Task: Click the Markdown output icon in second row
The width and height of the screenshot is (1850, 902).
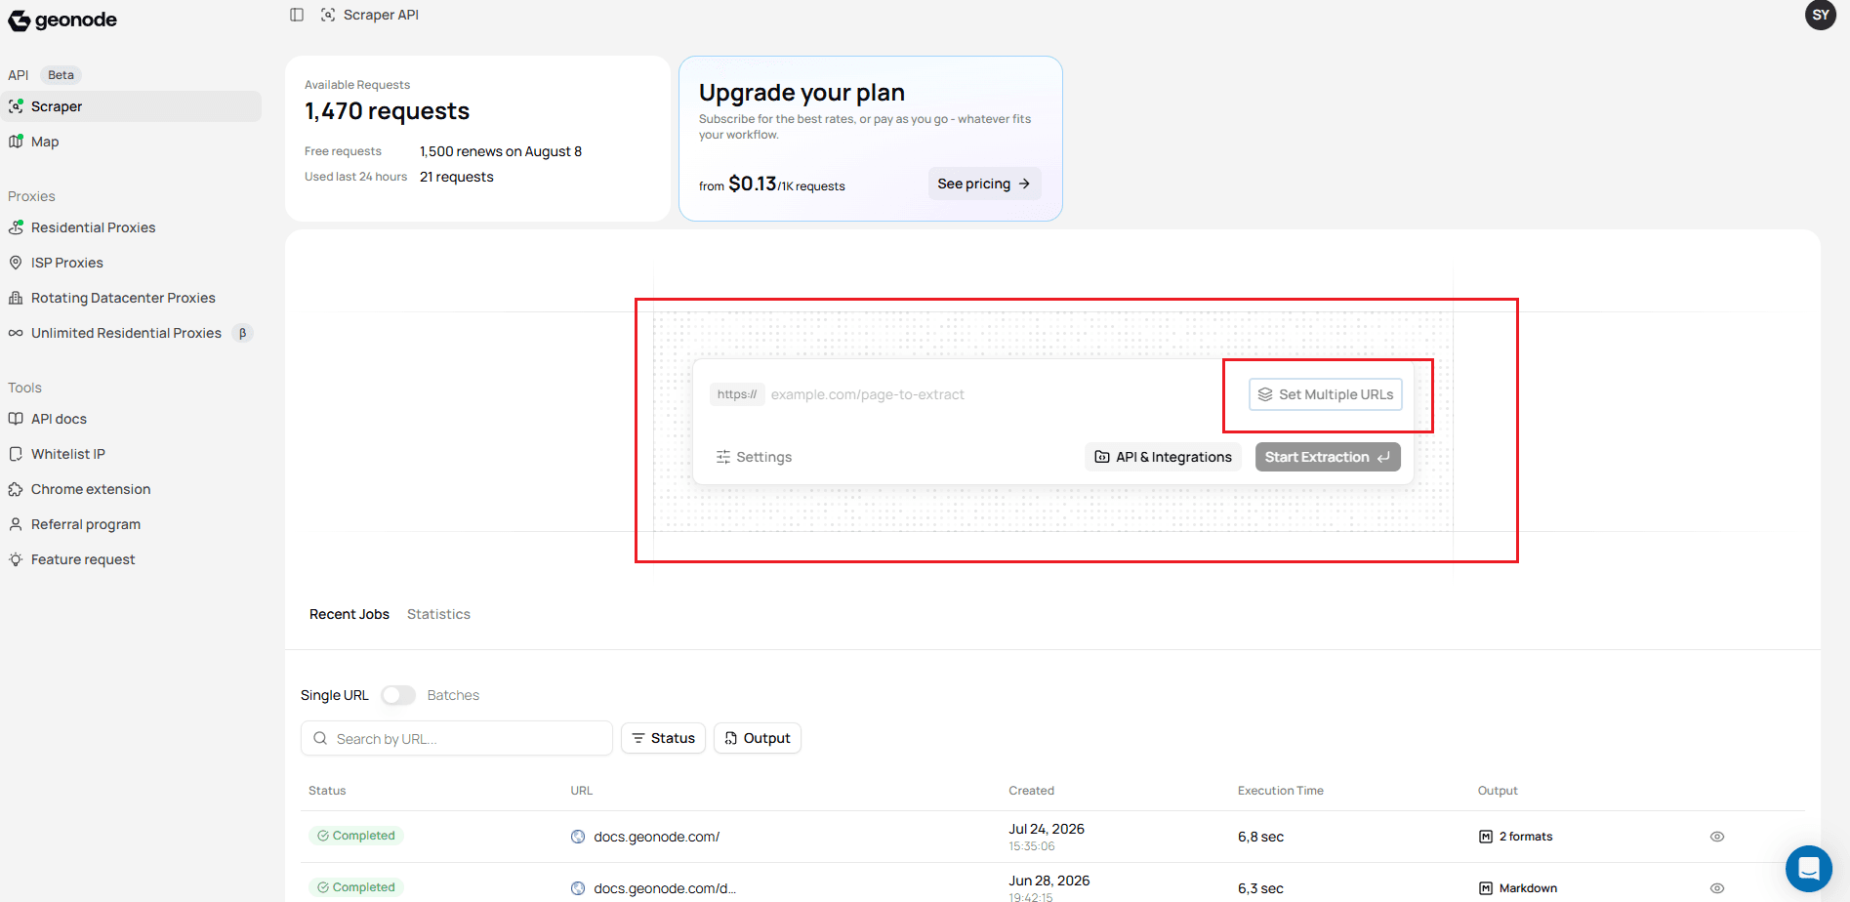Action: click(1486, 888)
